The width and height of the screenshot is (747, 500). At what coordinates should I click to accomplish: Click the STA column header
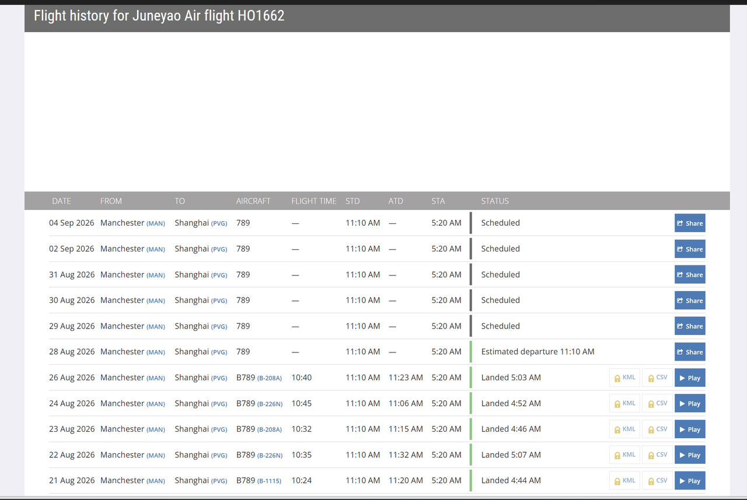(438, 201)
